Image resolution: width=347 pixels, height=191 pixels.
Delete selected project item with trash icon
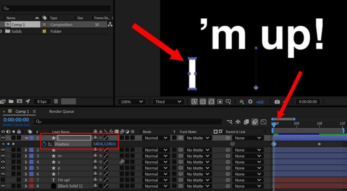click(56, 101)
